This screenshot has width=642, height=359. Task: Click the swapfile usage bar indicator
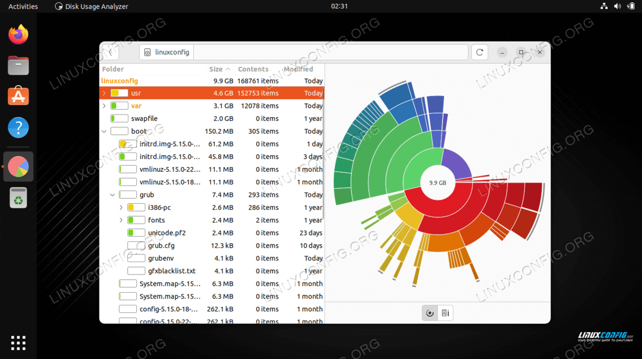tap(119, 118)
